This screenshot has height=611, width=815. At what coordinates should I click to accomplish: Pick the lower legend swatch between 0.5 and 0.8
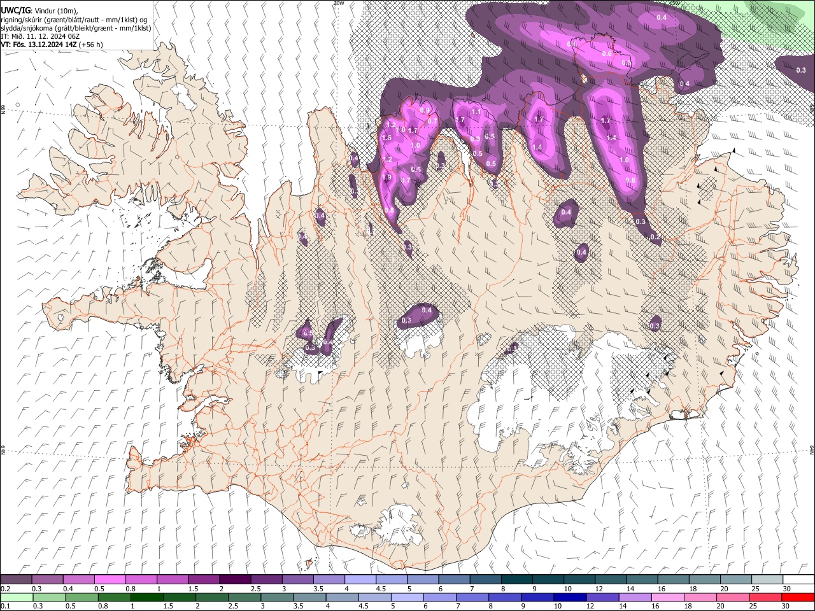pos(82,597)
